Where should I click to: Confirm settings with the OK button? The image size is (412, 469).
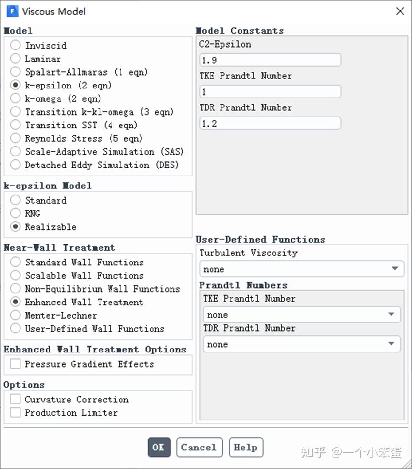(x=159, y=447)
